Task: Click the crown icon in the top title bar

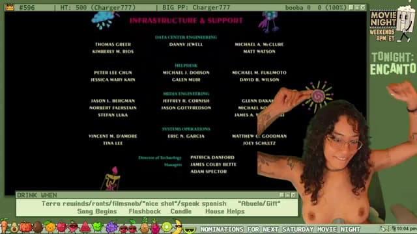Action: (x=10, y=7)
